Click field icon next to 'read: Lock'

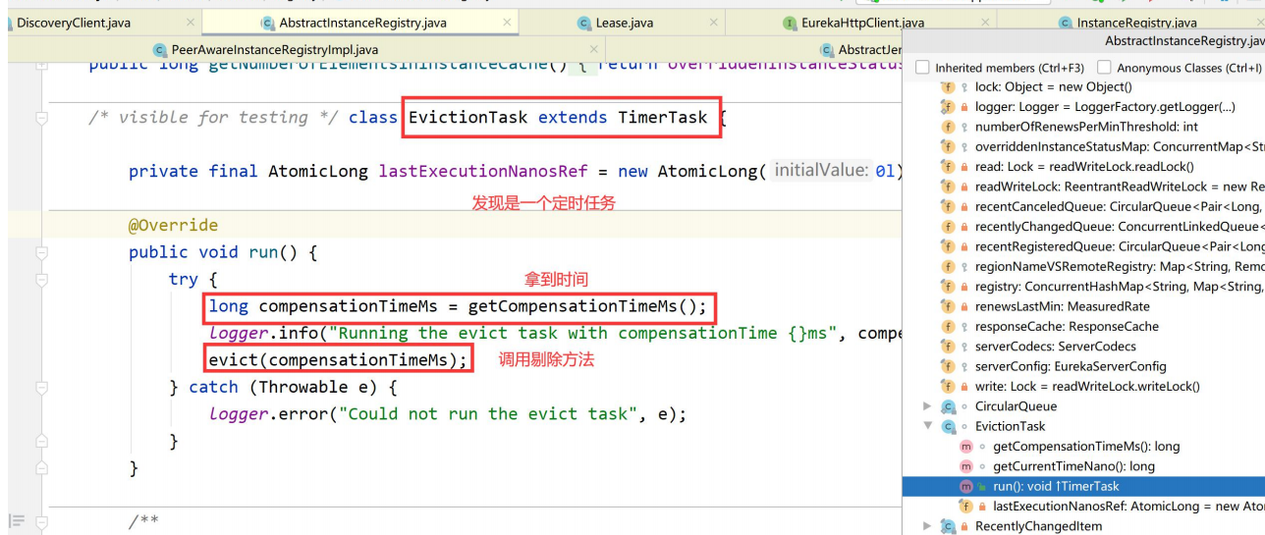[x=948, y=167]
